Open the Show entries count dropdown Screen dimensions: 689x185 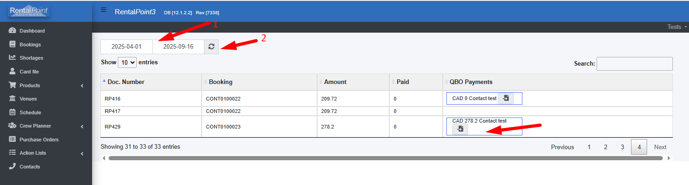coord(127,62)
